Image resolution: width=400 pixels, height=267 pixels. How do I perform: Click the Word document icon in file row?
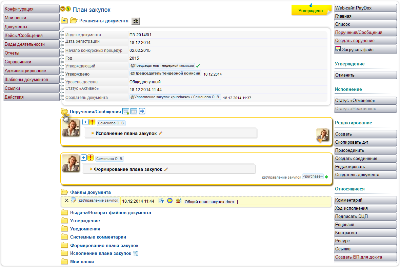click(x=161, y=201)
